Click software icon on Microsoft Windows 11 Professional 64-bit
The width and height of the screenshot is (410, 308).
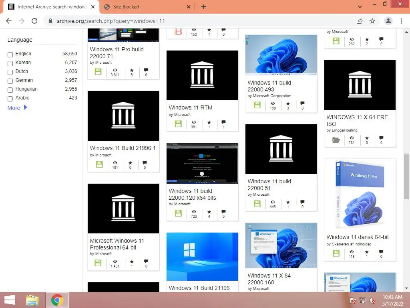point(98,263)
